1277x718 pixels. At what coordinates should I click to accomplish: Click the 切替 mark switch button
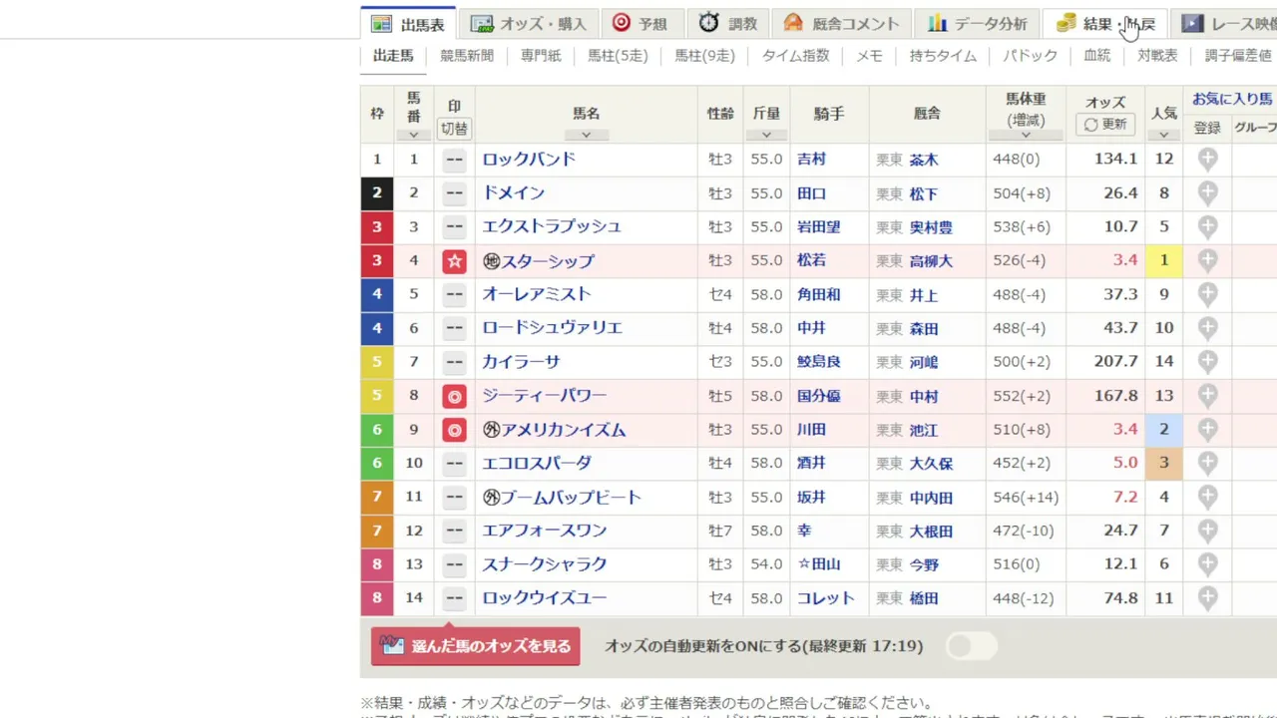[x=454, y=129]
